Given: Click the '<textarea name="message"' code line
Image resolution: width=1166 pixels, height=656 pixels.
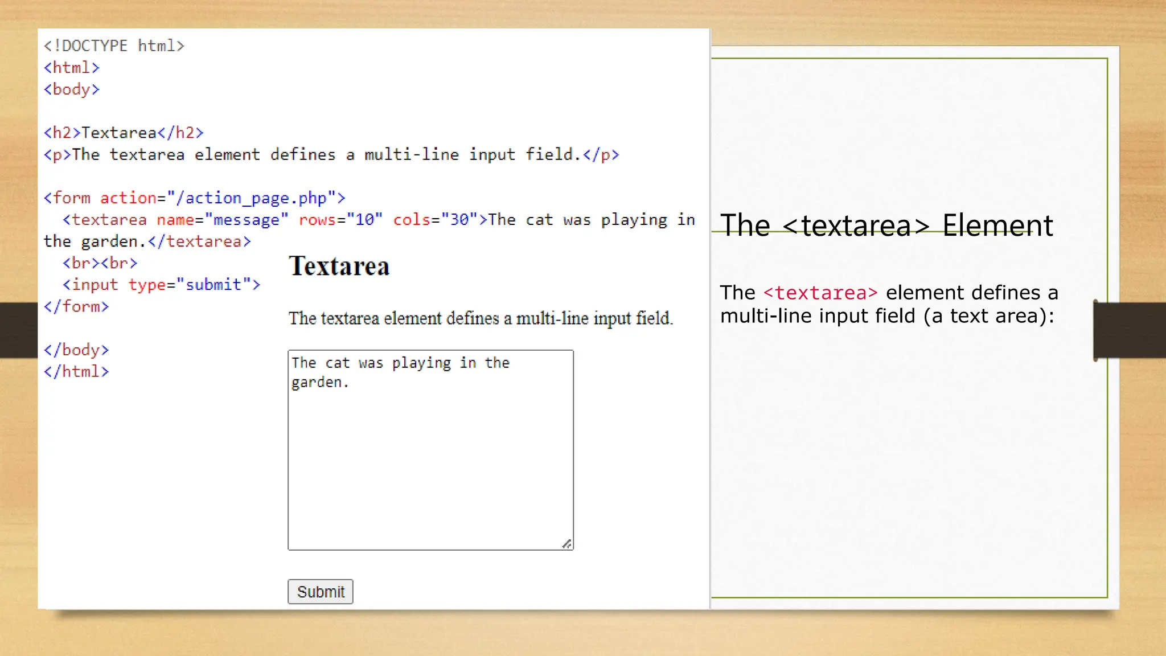Looking at the screenshot, I should tap(379, 220).
